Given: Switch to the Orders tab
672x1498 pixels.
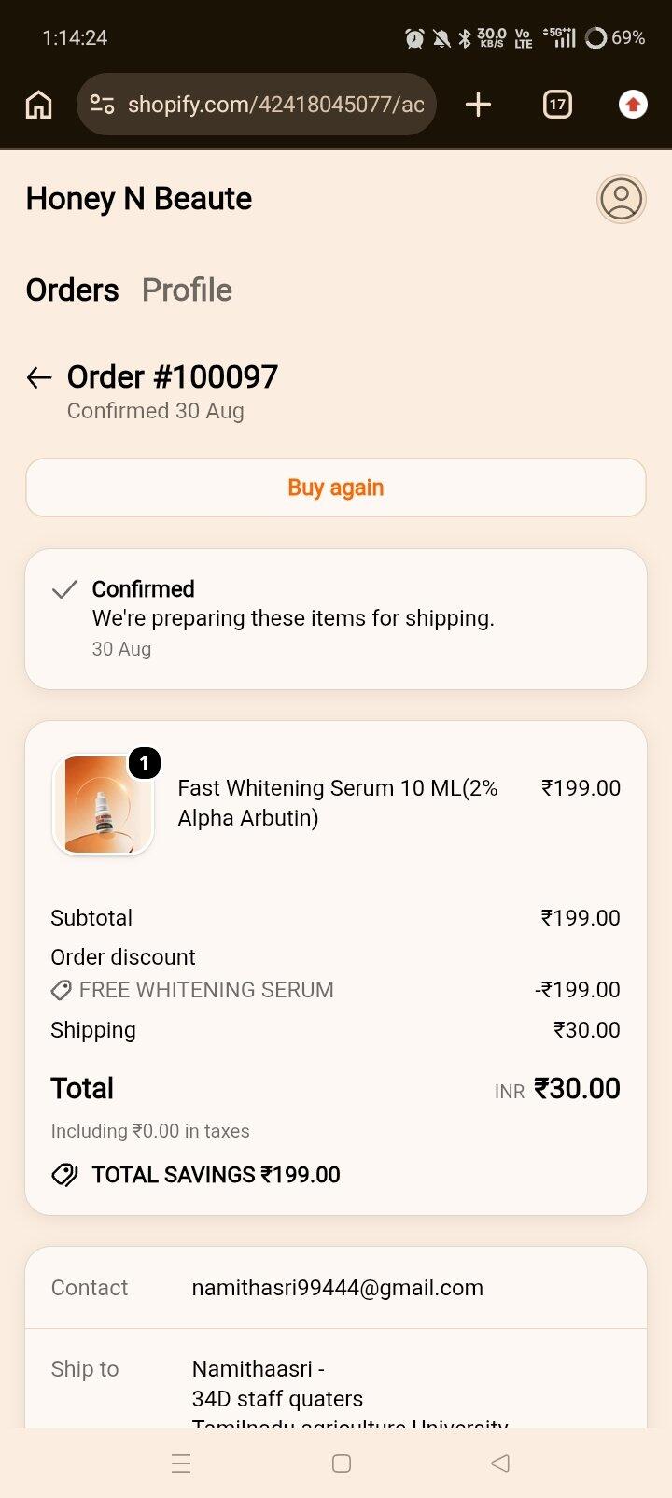Looking at the screenshot, I should coord(73,290).
